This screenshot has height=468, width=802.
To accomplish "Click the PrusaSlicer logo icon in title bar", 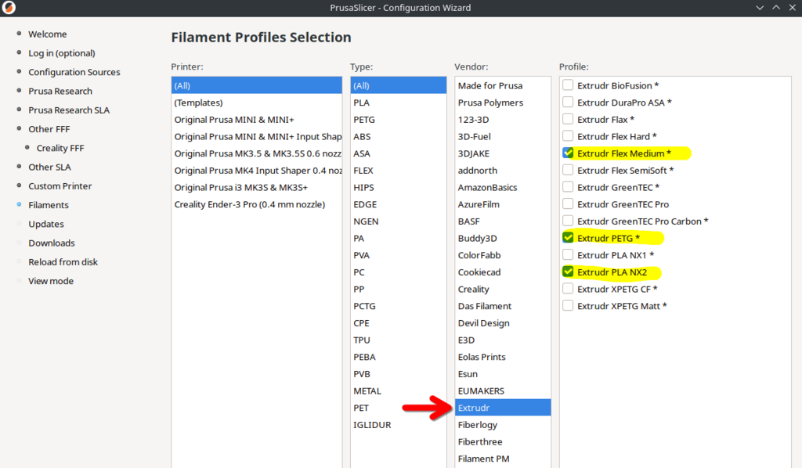I will coord(9,8).
